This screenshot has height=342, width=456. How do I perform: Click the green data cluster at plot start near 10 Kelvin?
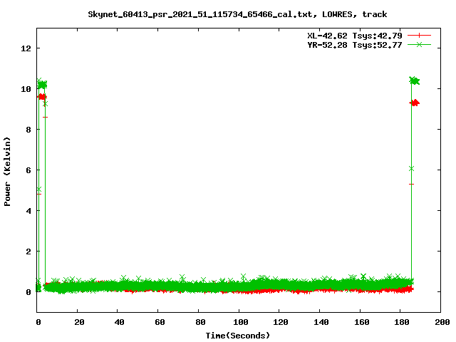pyautogui.click(x=42, y=85)
